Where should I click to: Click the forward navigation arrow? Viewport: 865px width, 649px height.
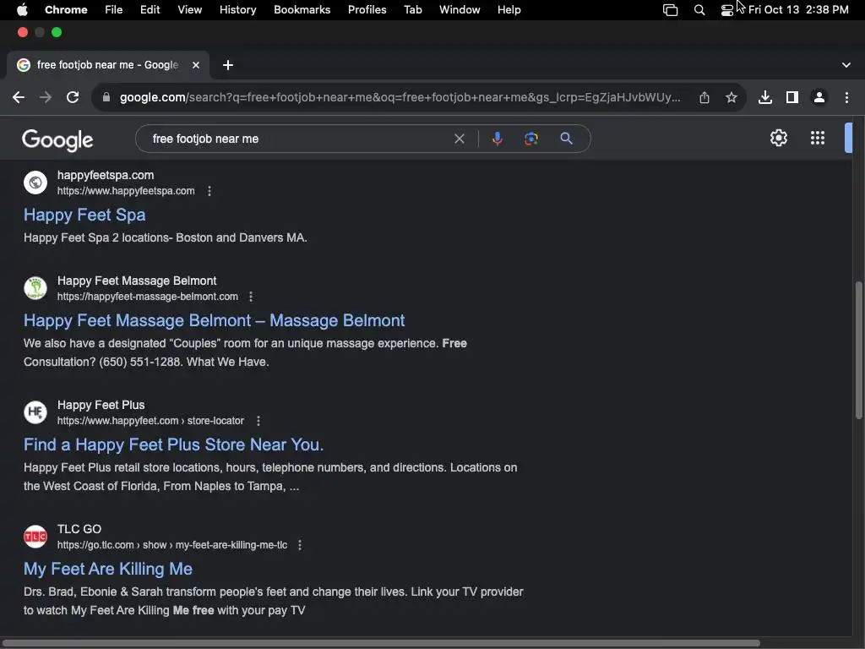point(46,98)
